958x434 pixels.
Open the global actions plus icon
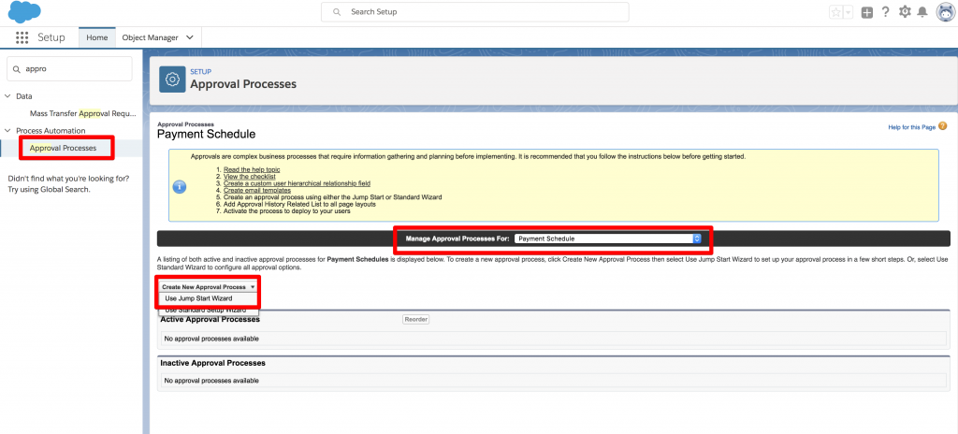coord(867,12)
